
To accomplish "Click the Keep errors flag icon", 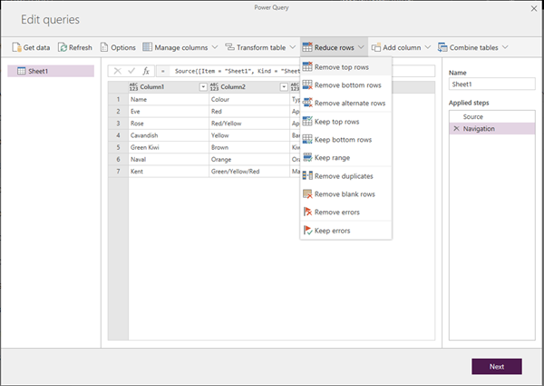I will click(307, 231).
